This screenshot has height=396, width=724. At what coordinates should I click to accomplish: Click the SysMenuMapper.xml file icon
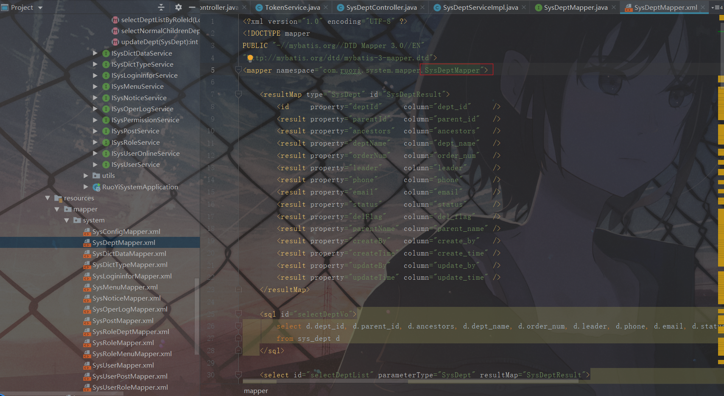click(87, 287)
